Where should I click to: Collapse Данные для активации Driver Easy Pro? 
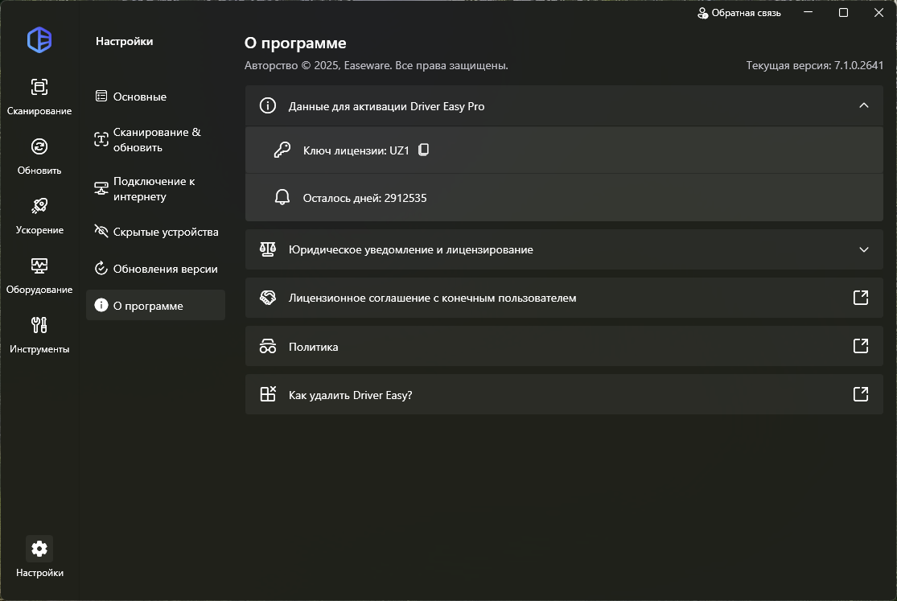pyautogui.click(x=864, y=105)
